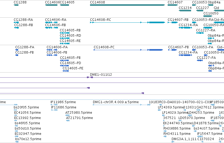Select the CG1227-RA transcript label
This screenshot has height=143, width=224.
[x=206, y=30]
